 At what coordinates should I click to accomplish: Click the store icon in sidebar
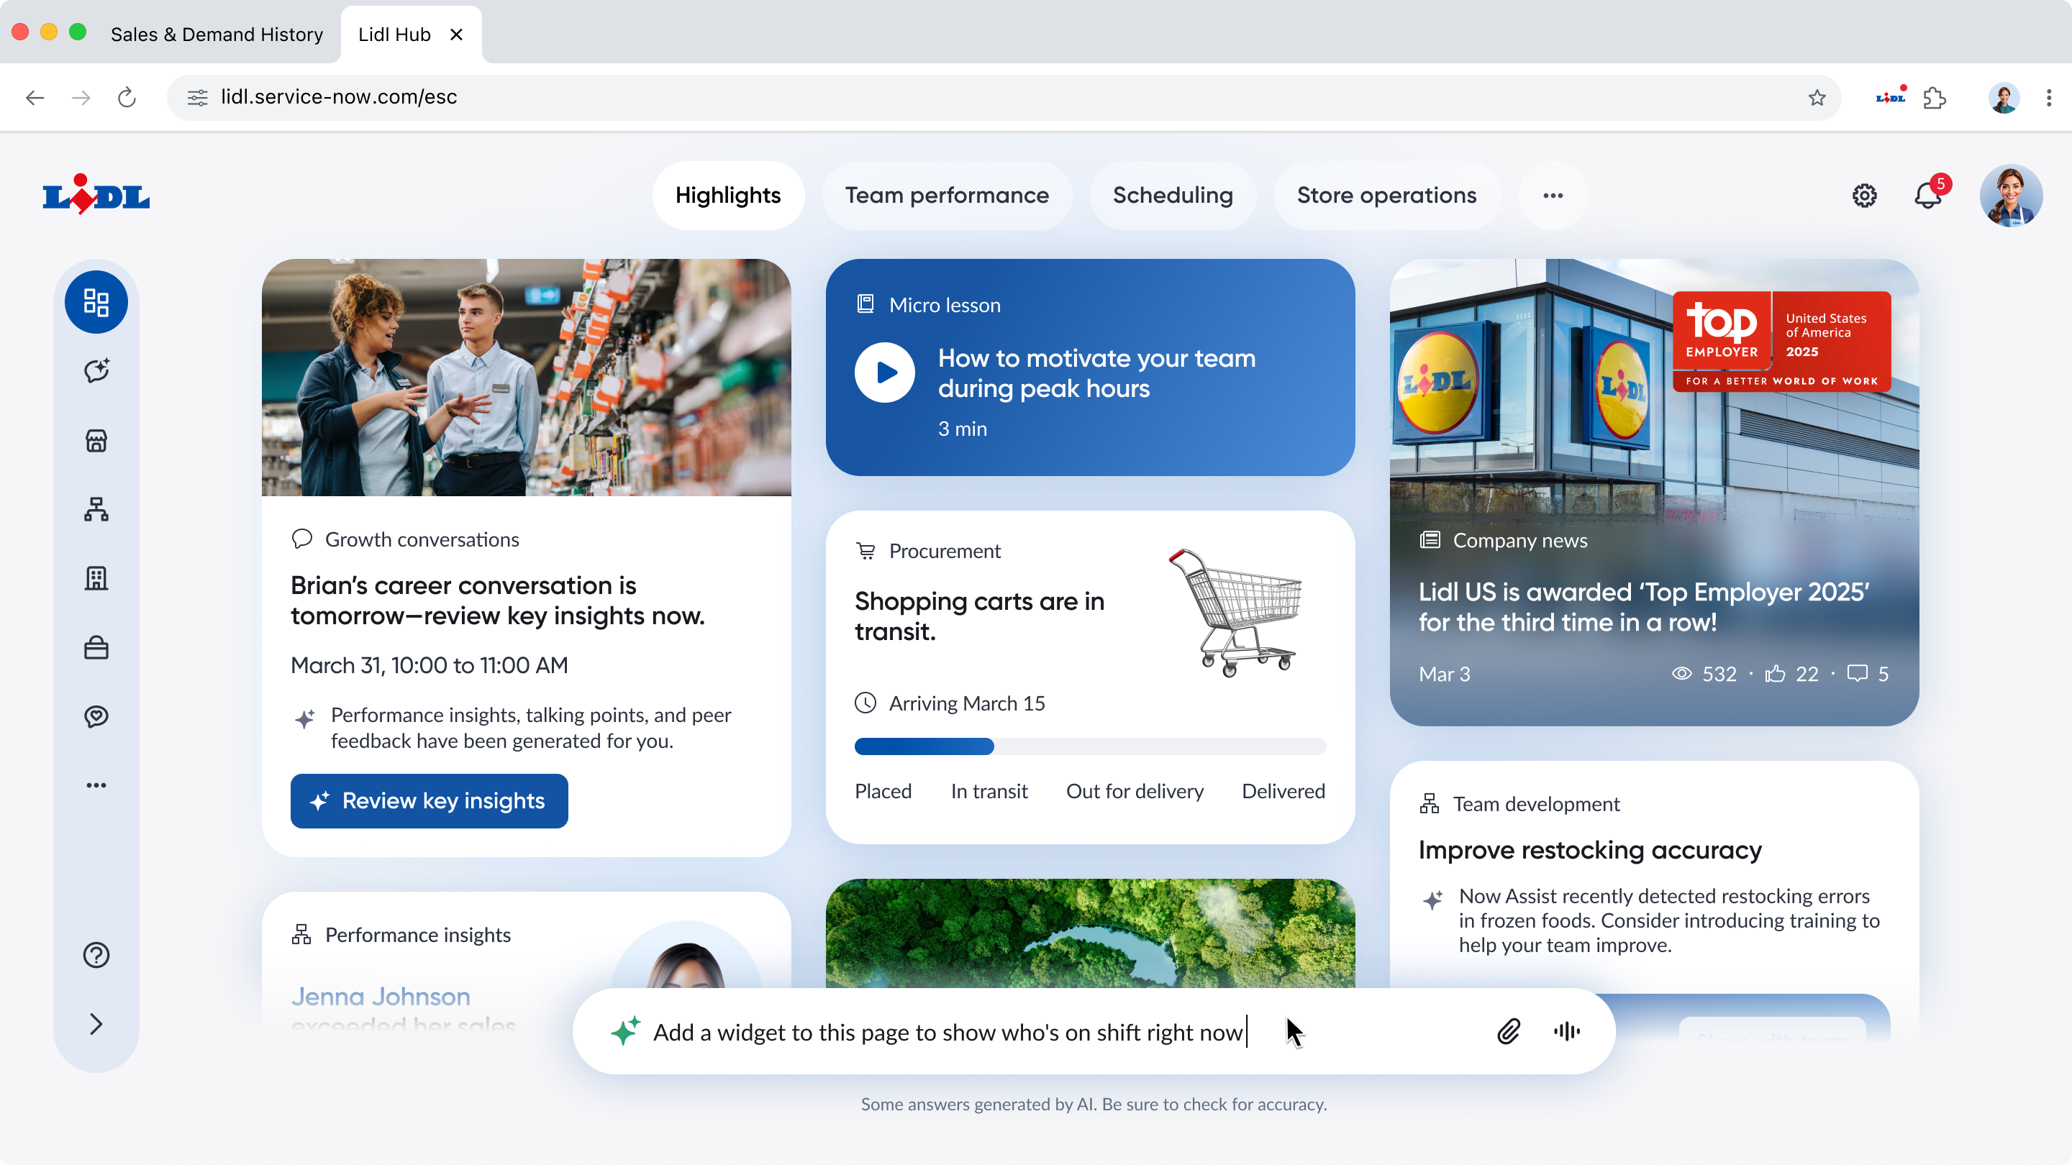point(96,441)
